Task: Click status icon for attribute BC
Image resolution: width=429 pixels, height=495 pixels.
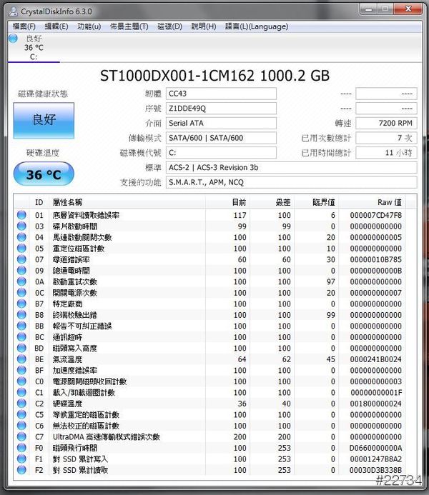Action: tap(21, 337)
